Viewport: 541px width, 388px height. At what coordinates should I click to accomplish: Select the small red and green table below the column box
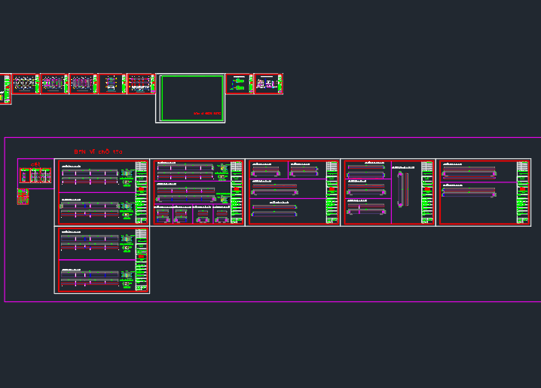click(x=23, y=197)
